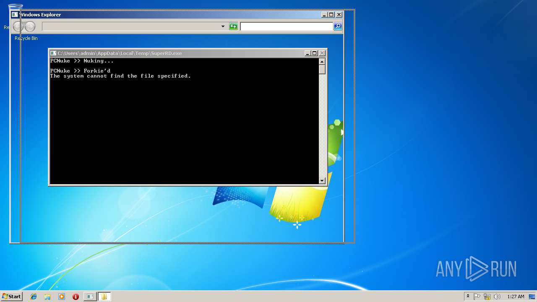Show hidden tray icons

click(468, 297)
